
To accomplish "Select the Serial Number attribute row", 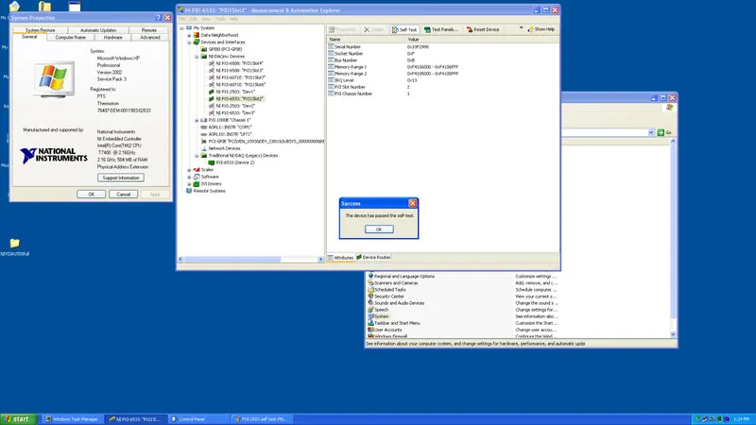I will click(x=442, y=46).
